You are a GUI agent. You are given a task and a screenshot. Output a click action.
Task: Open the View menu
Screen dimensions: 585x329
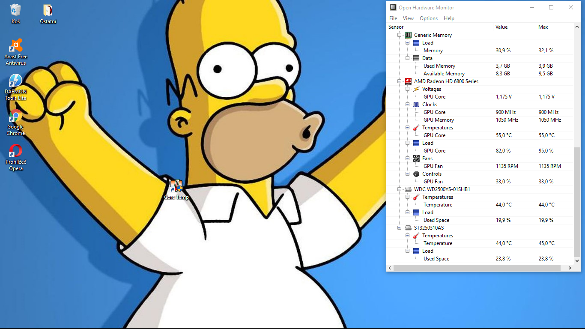pyautogui.click(x=408, y=18)
